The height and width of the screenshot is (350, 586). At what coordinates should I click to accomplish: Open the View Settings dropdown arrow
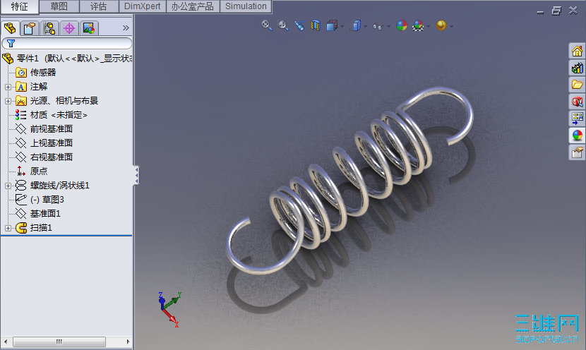point(451,26)
